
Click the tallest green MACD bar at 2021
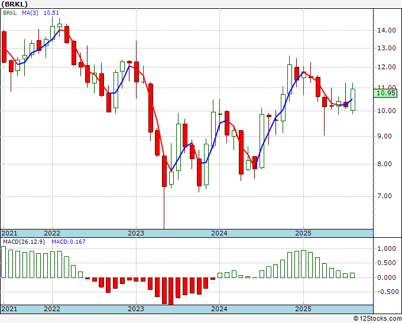coord(4,262)
